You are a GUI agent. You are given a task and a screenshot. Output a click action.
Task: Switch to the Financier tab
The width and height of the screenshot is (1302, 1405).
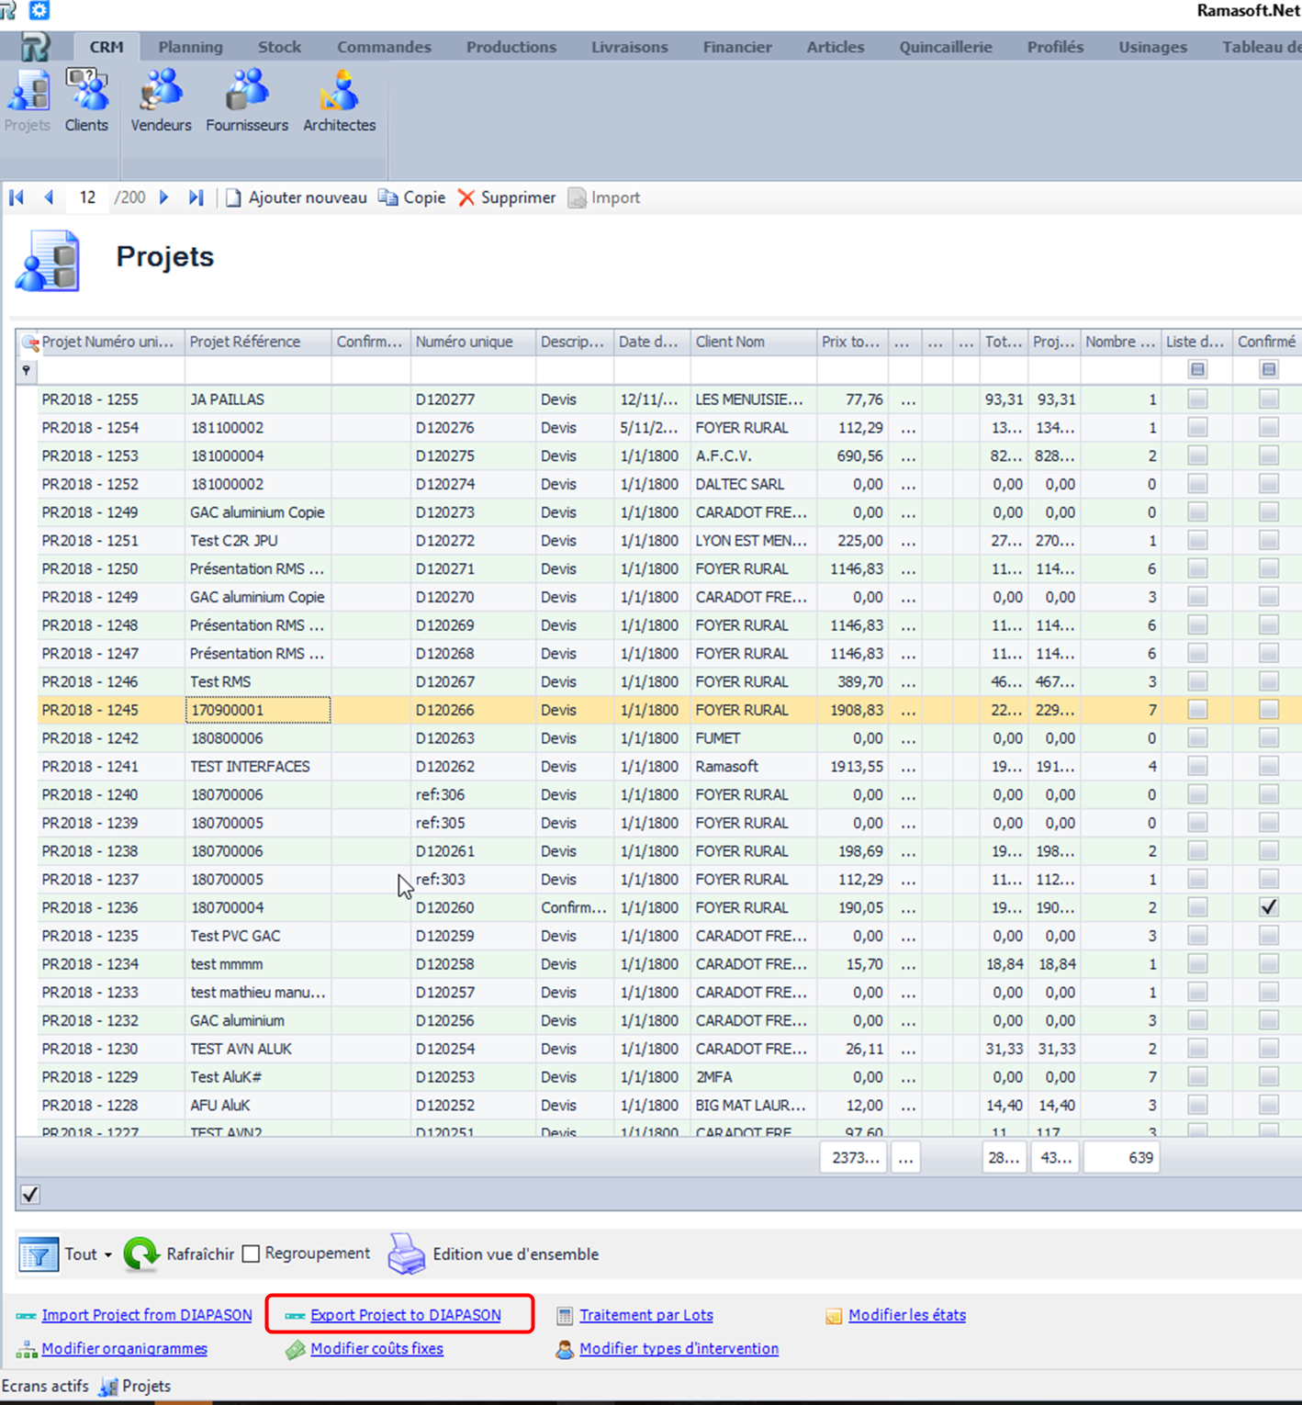point(736,47)
